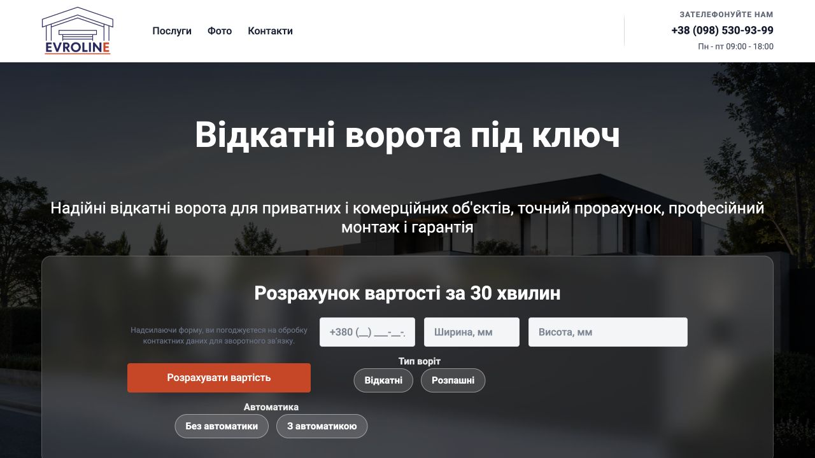Call the +38 (098) 530-93-99 number
This screenshot has width=815, height=458.
point(722,30)
